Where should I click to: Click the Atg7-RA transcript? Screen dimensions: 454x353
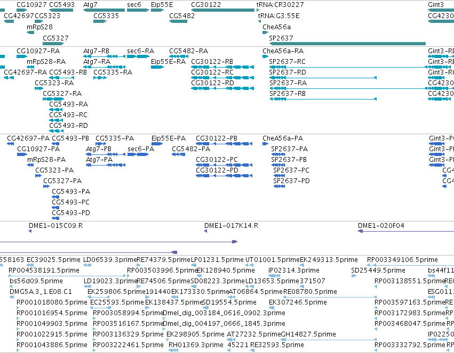104,67
